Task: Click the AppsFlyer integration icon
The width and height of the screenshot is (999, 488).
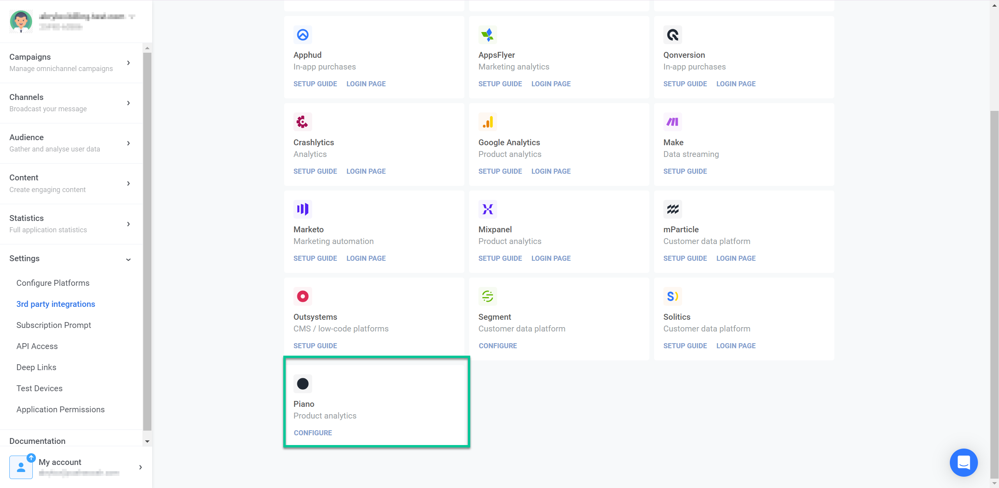Action: (488, 35)
